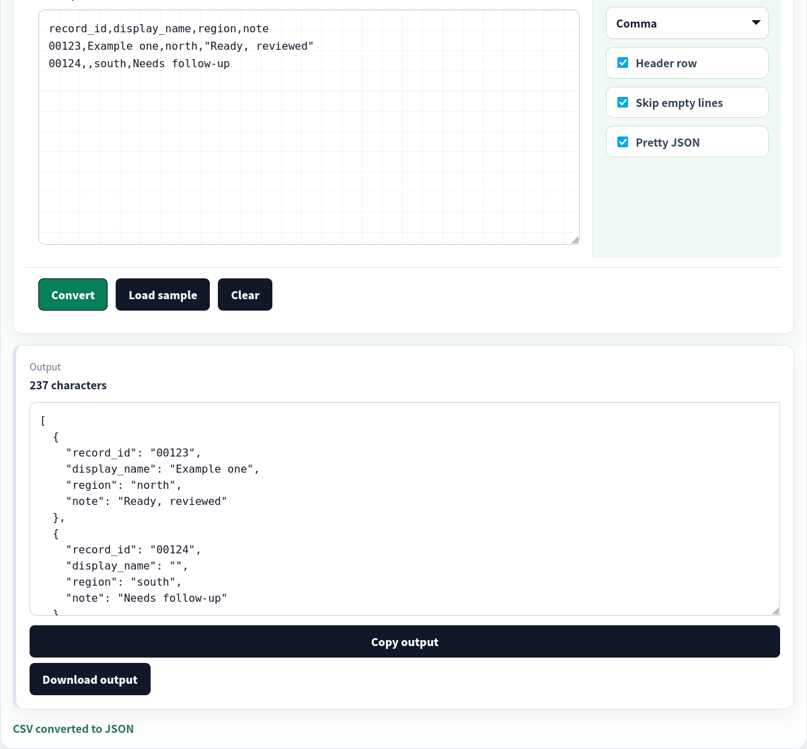Click the output line "display_name": ""

pyautogui.click(x=127, y=566)
